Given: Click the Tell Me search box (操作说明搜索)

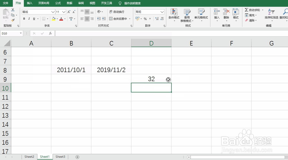Looking at the screenshot, I should (x=132, y=3).
